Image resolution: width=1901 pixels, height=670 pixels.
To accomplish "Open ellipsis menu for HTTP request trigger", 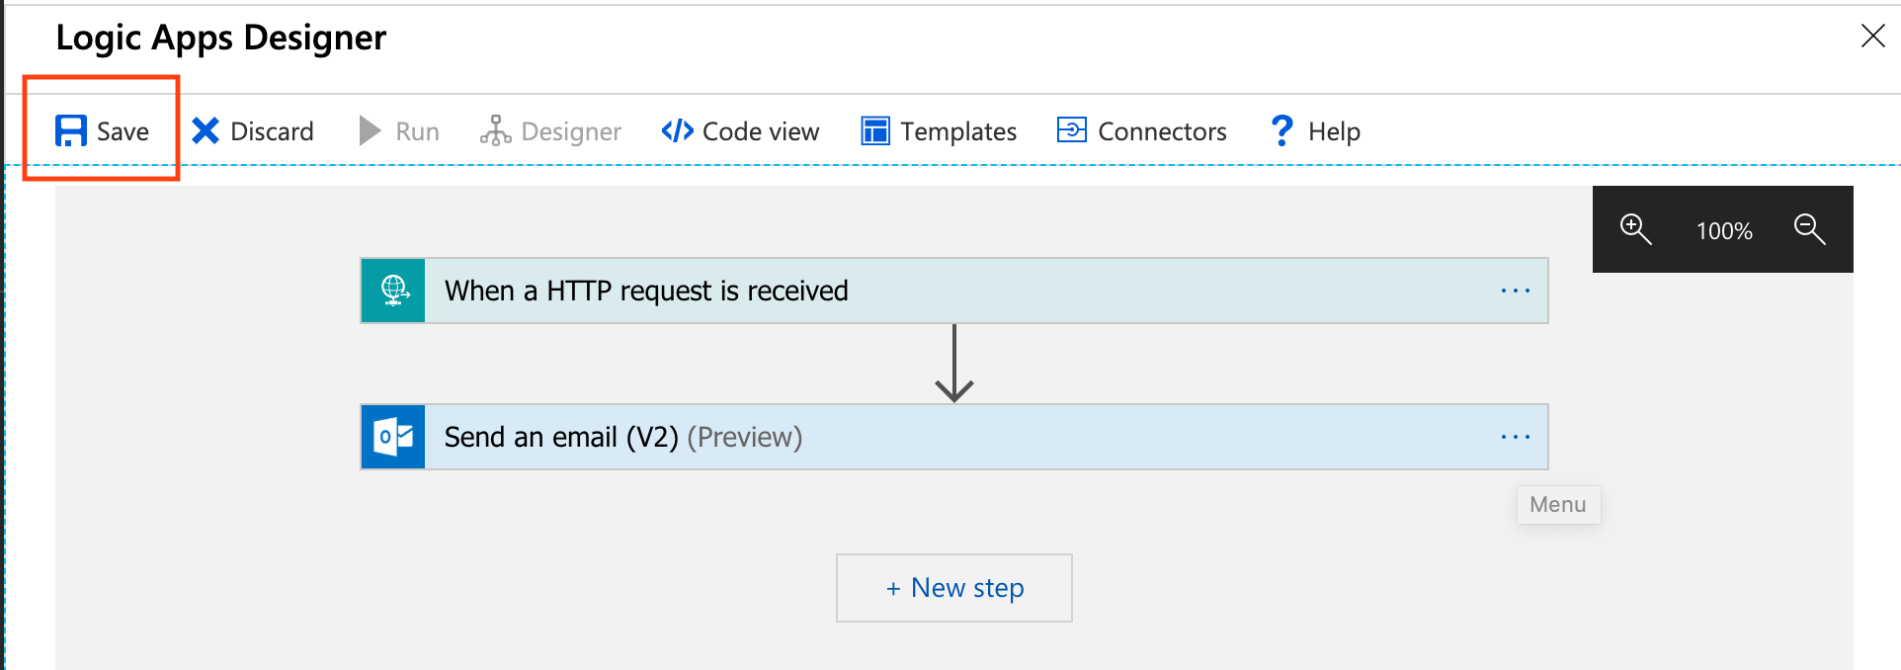I will point(1515,291).
